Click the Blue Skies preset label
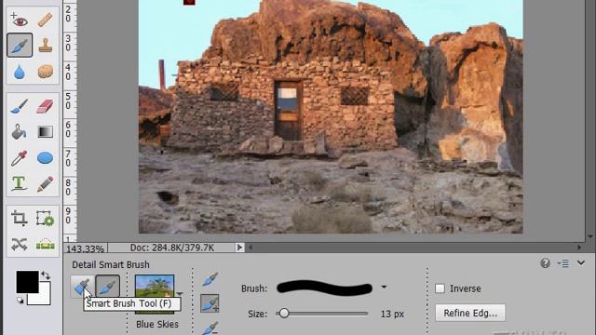 click(x=157, y=324)
